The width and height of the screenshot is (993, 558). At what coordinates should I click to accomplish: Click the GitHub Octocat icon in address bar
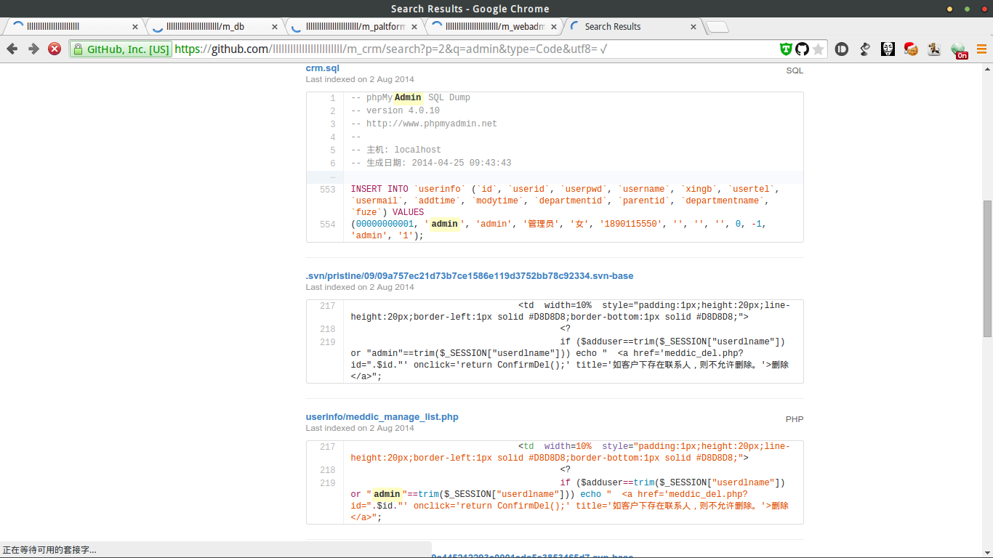point(802,49)
